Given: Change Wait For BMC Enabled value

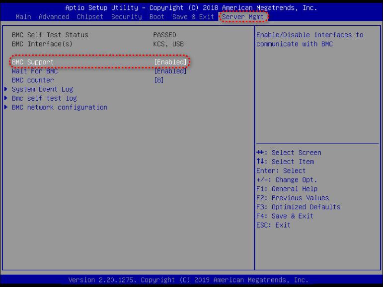Looking at the screenshot, I should [x=170, y=71].
